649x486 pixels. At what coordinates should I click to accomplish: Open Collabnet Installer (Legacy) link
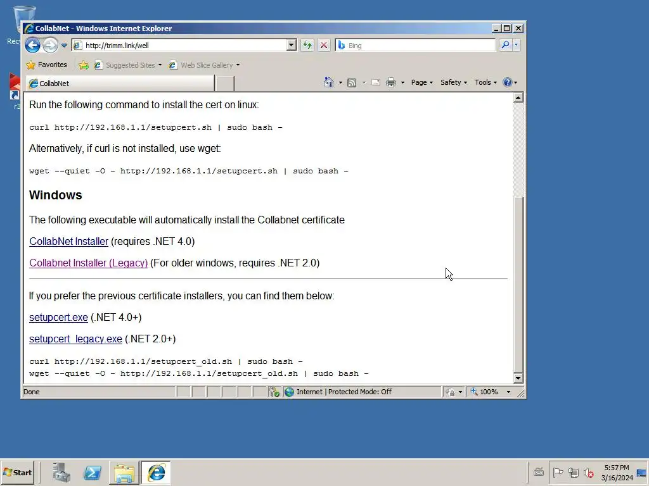(88, 263)
